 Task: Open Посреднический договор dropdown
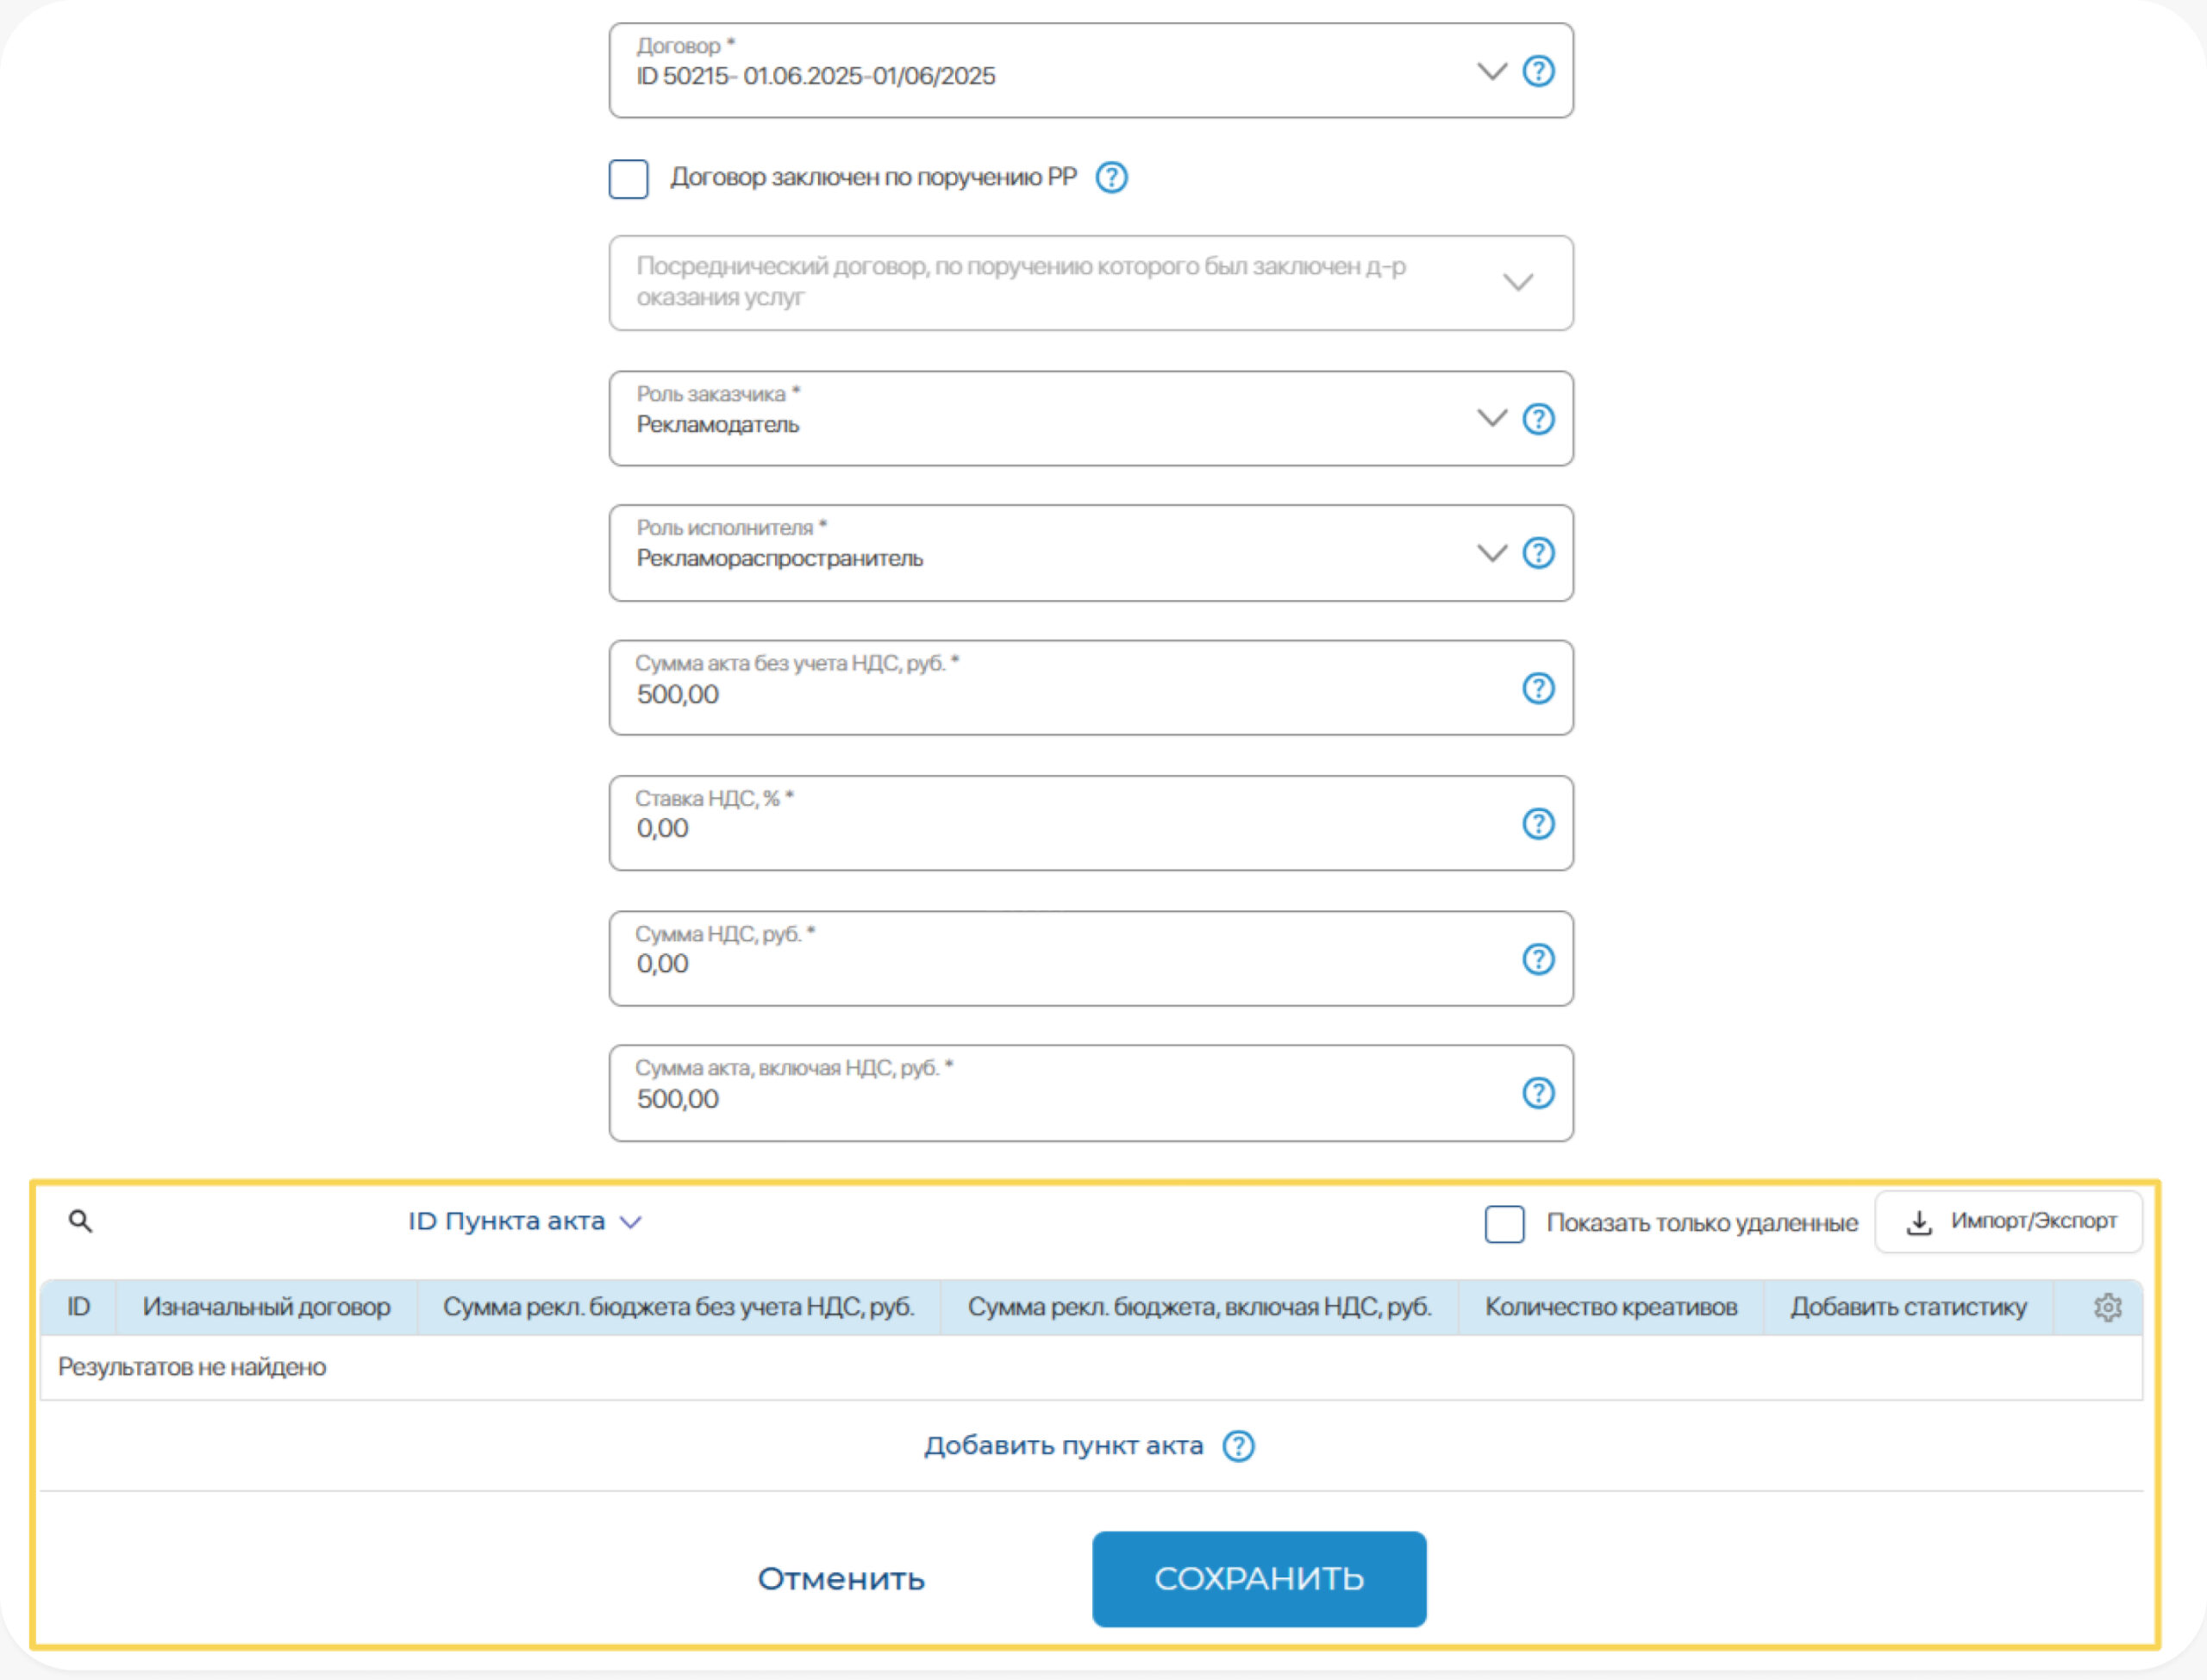click(x=1517, y=283)
